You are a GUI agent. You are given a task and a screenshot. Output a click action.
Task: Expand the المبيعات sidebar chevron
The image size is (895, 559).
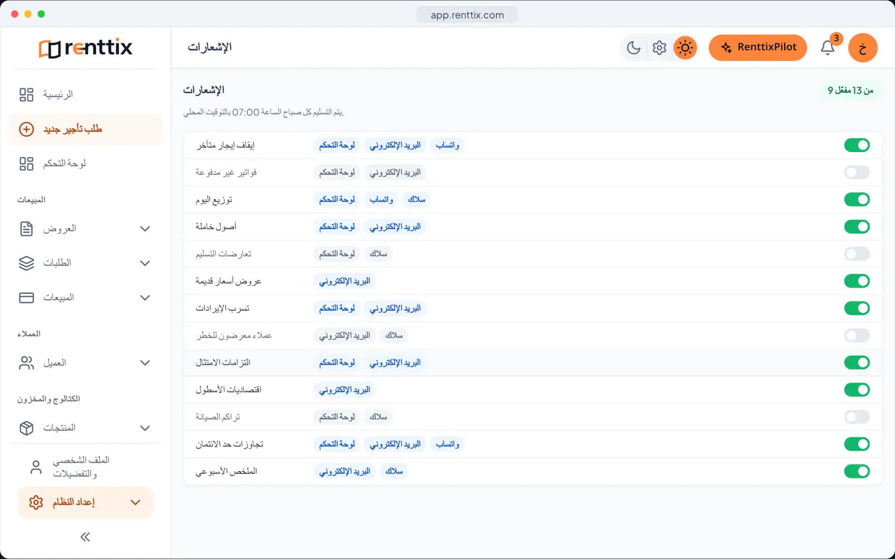(x=145, y=297)
